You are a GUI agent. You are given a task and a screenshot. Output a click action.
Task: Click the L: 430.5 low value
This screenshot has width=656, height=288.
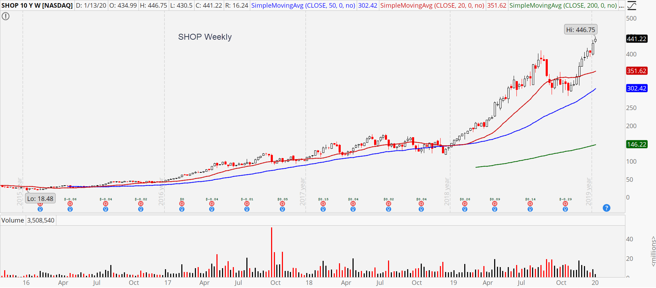181,6
